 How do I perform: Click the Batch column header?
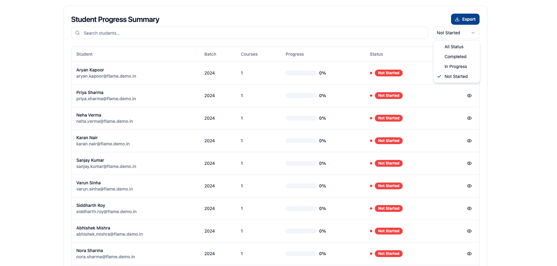(210, 54)
